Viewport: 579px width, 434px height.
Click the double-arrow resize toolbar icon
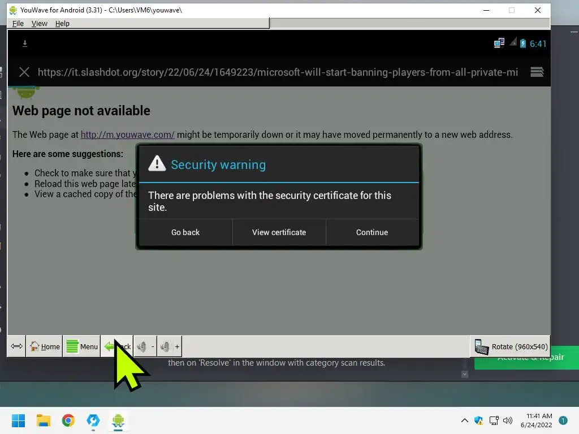click(16, 346)
